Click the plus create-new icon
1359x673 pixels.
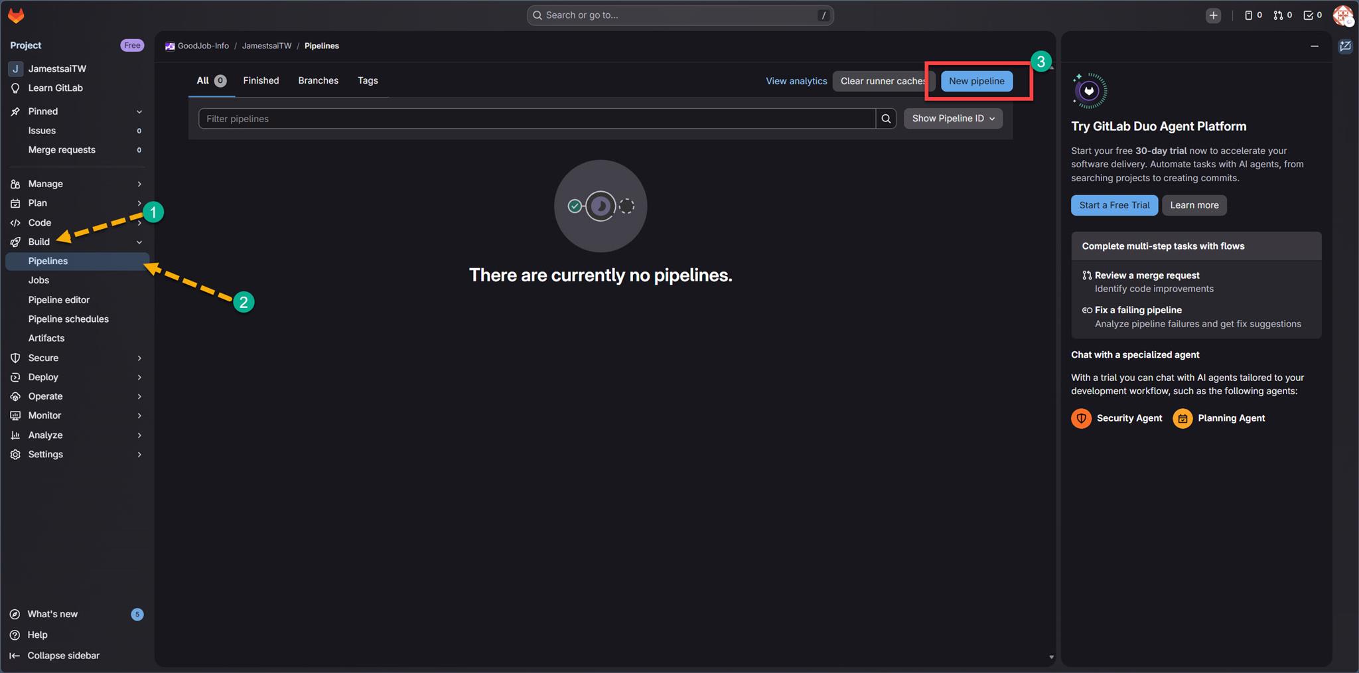1213,15
